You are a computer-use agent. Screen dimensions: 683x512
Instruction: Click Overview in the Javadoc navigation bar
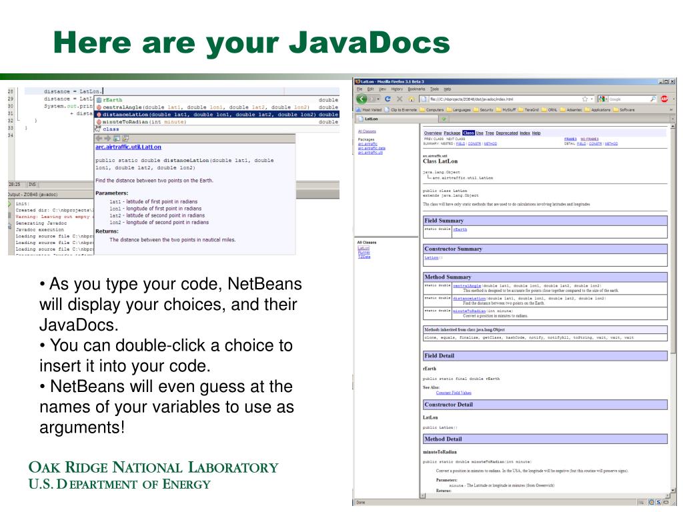[x=433, y=133]
